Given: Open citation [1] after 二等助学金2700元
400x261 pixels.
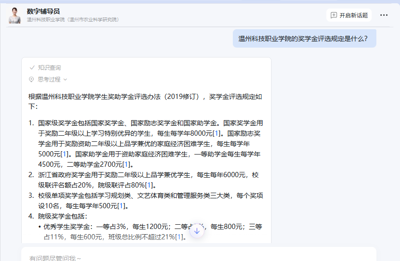Looking at the screenshot, I should tap(126, 164).
